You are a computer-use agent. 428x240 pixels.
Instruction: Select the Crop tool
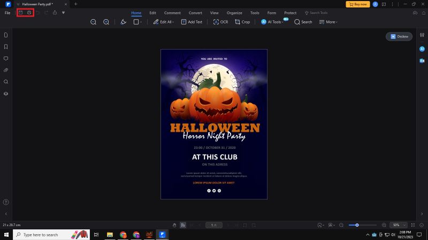(x=242, y=22)
